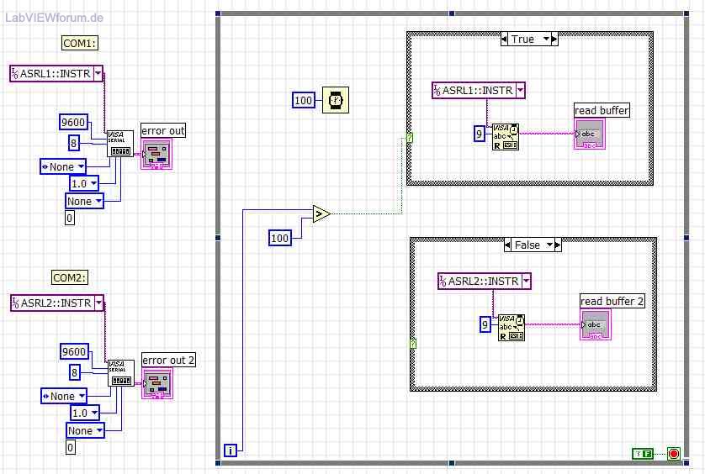Select the COM2: comment label
The image size is (705, 474).
pos(70,277)
